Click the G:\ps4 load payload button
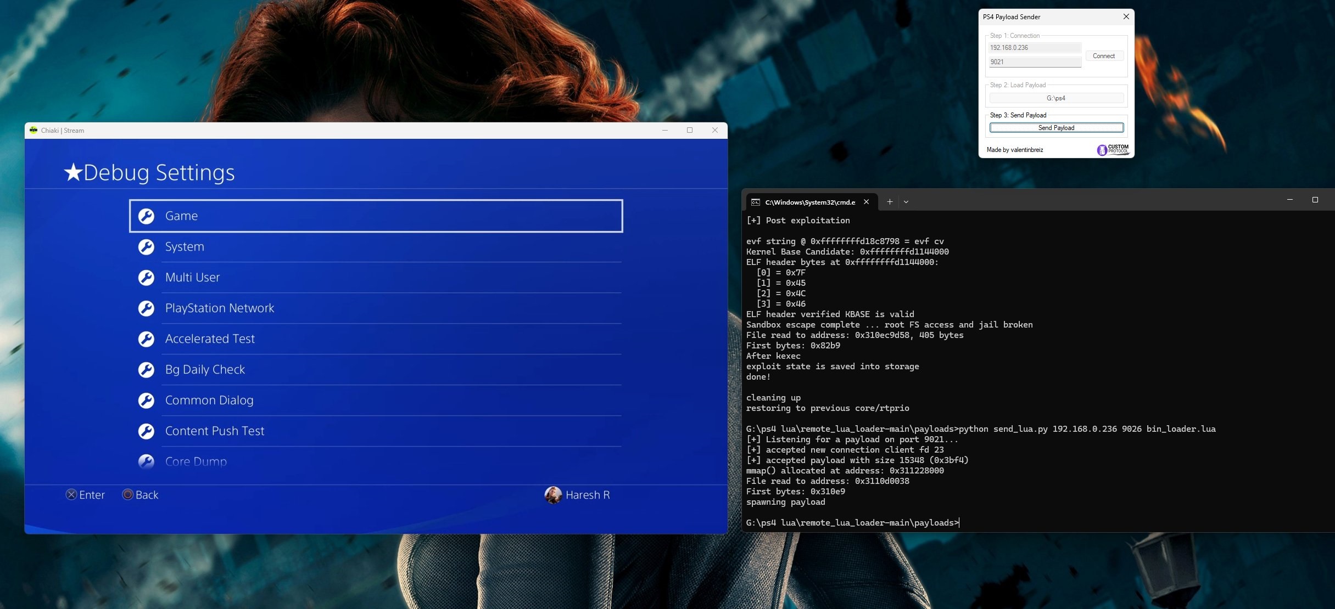Viewport: 1335px width, 609px height. tap(1056, 98)
